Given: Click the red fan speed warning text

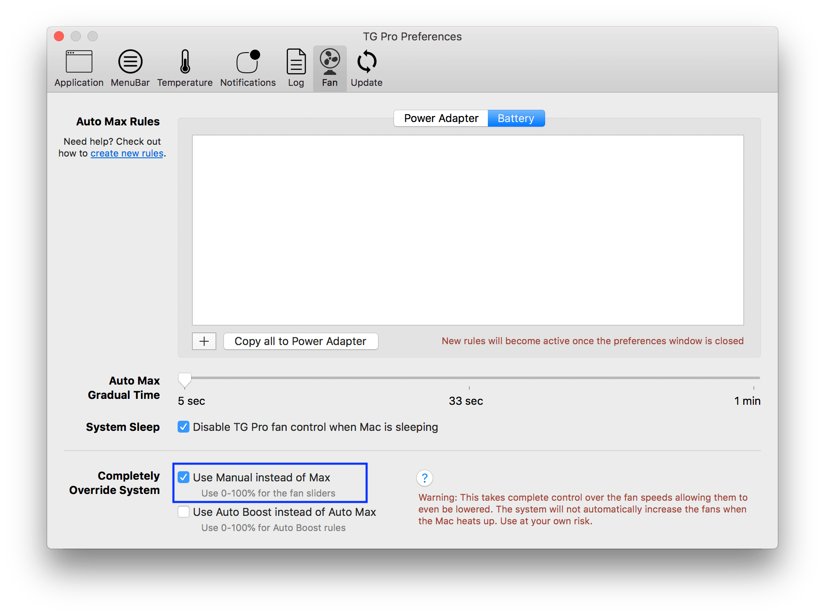Looking at the screenshot, I should (x=583, y=509).
